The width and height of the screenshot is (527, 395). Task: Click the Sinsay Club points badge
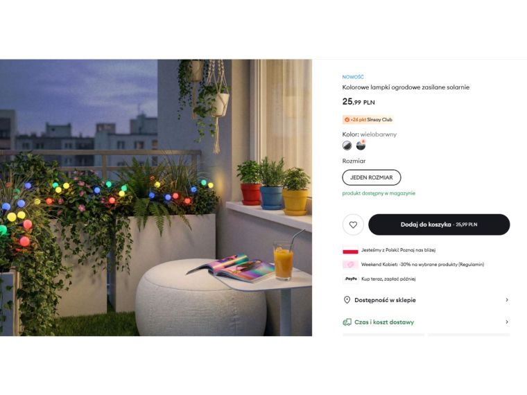point(368,120)
